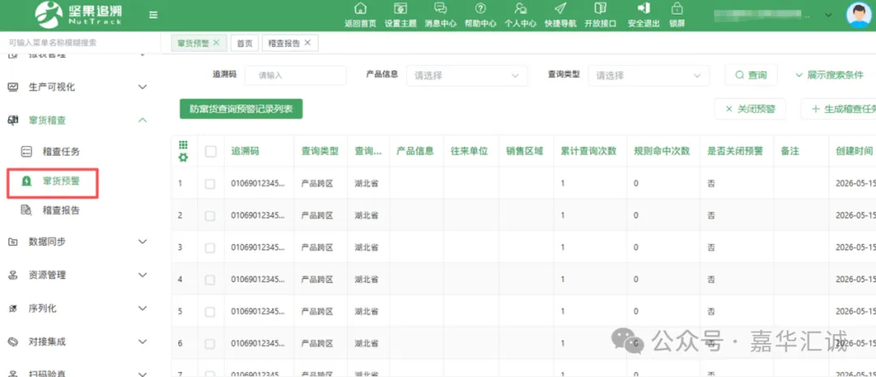Click the 关闭预警 button
876x377 pixels.
(x=749, y=109)
